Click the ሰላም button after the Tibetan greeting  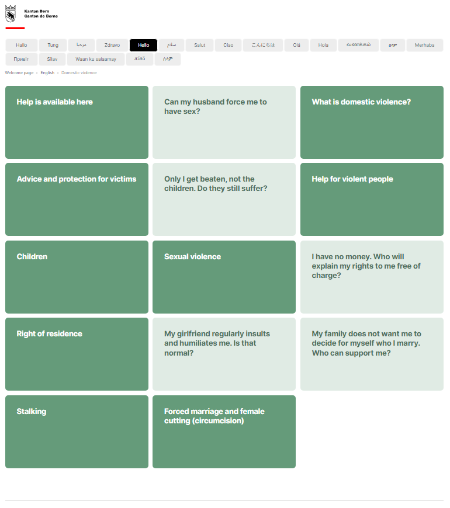pyautogui.click(x=168, y=59)
